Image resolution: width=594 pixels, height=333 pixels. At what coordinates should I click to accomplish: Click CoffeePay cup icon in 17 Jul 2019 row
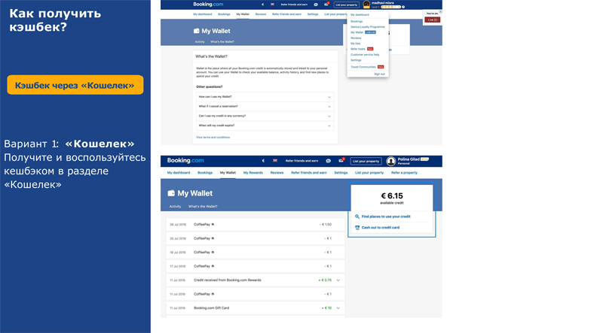pyautogui.click(x=213, y=266)
